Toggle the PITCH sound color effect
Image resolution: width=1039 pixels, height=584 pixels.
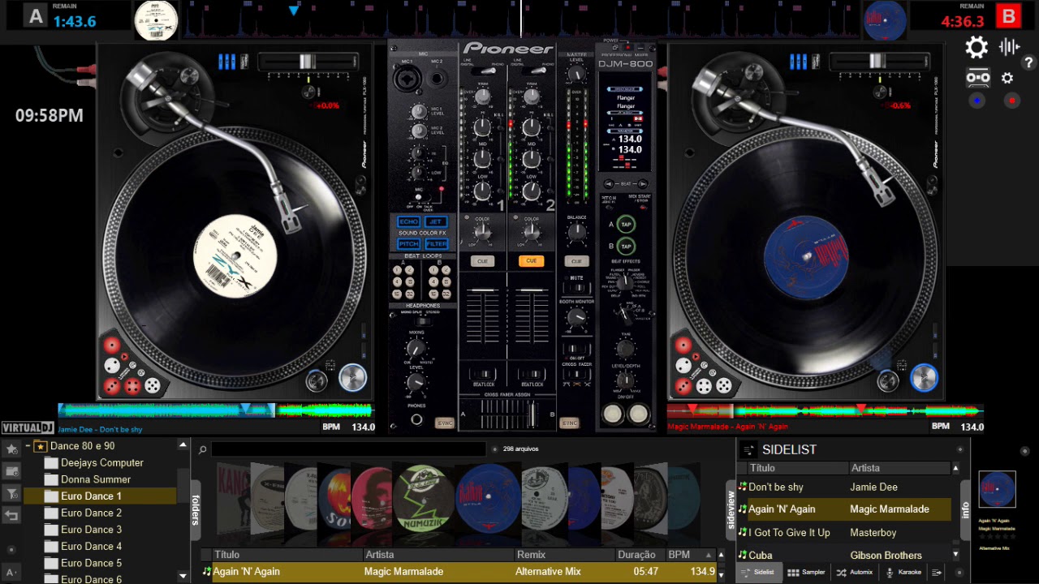click(x=408, y=243)
